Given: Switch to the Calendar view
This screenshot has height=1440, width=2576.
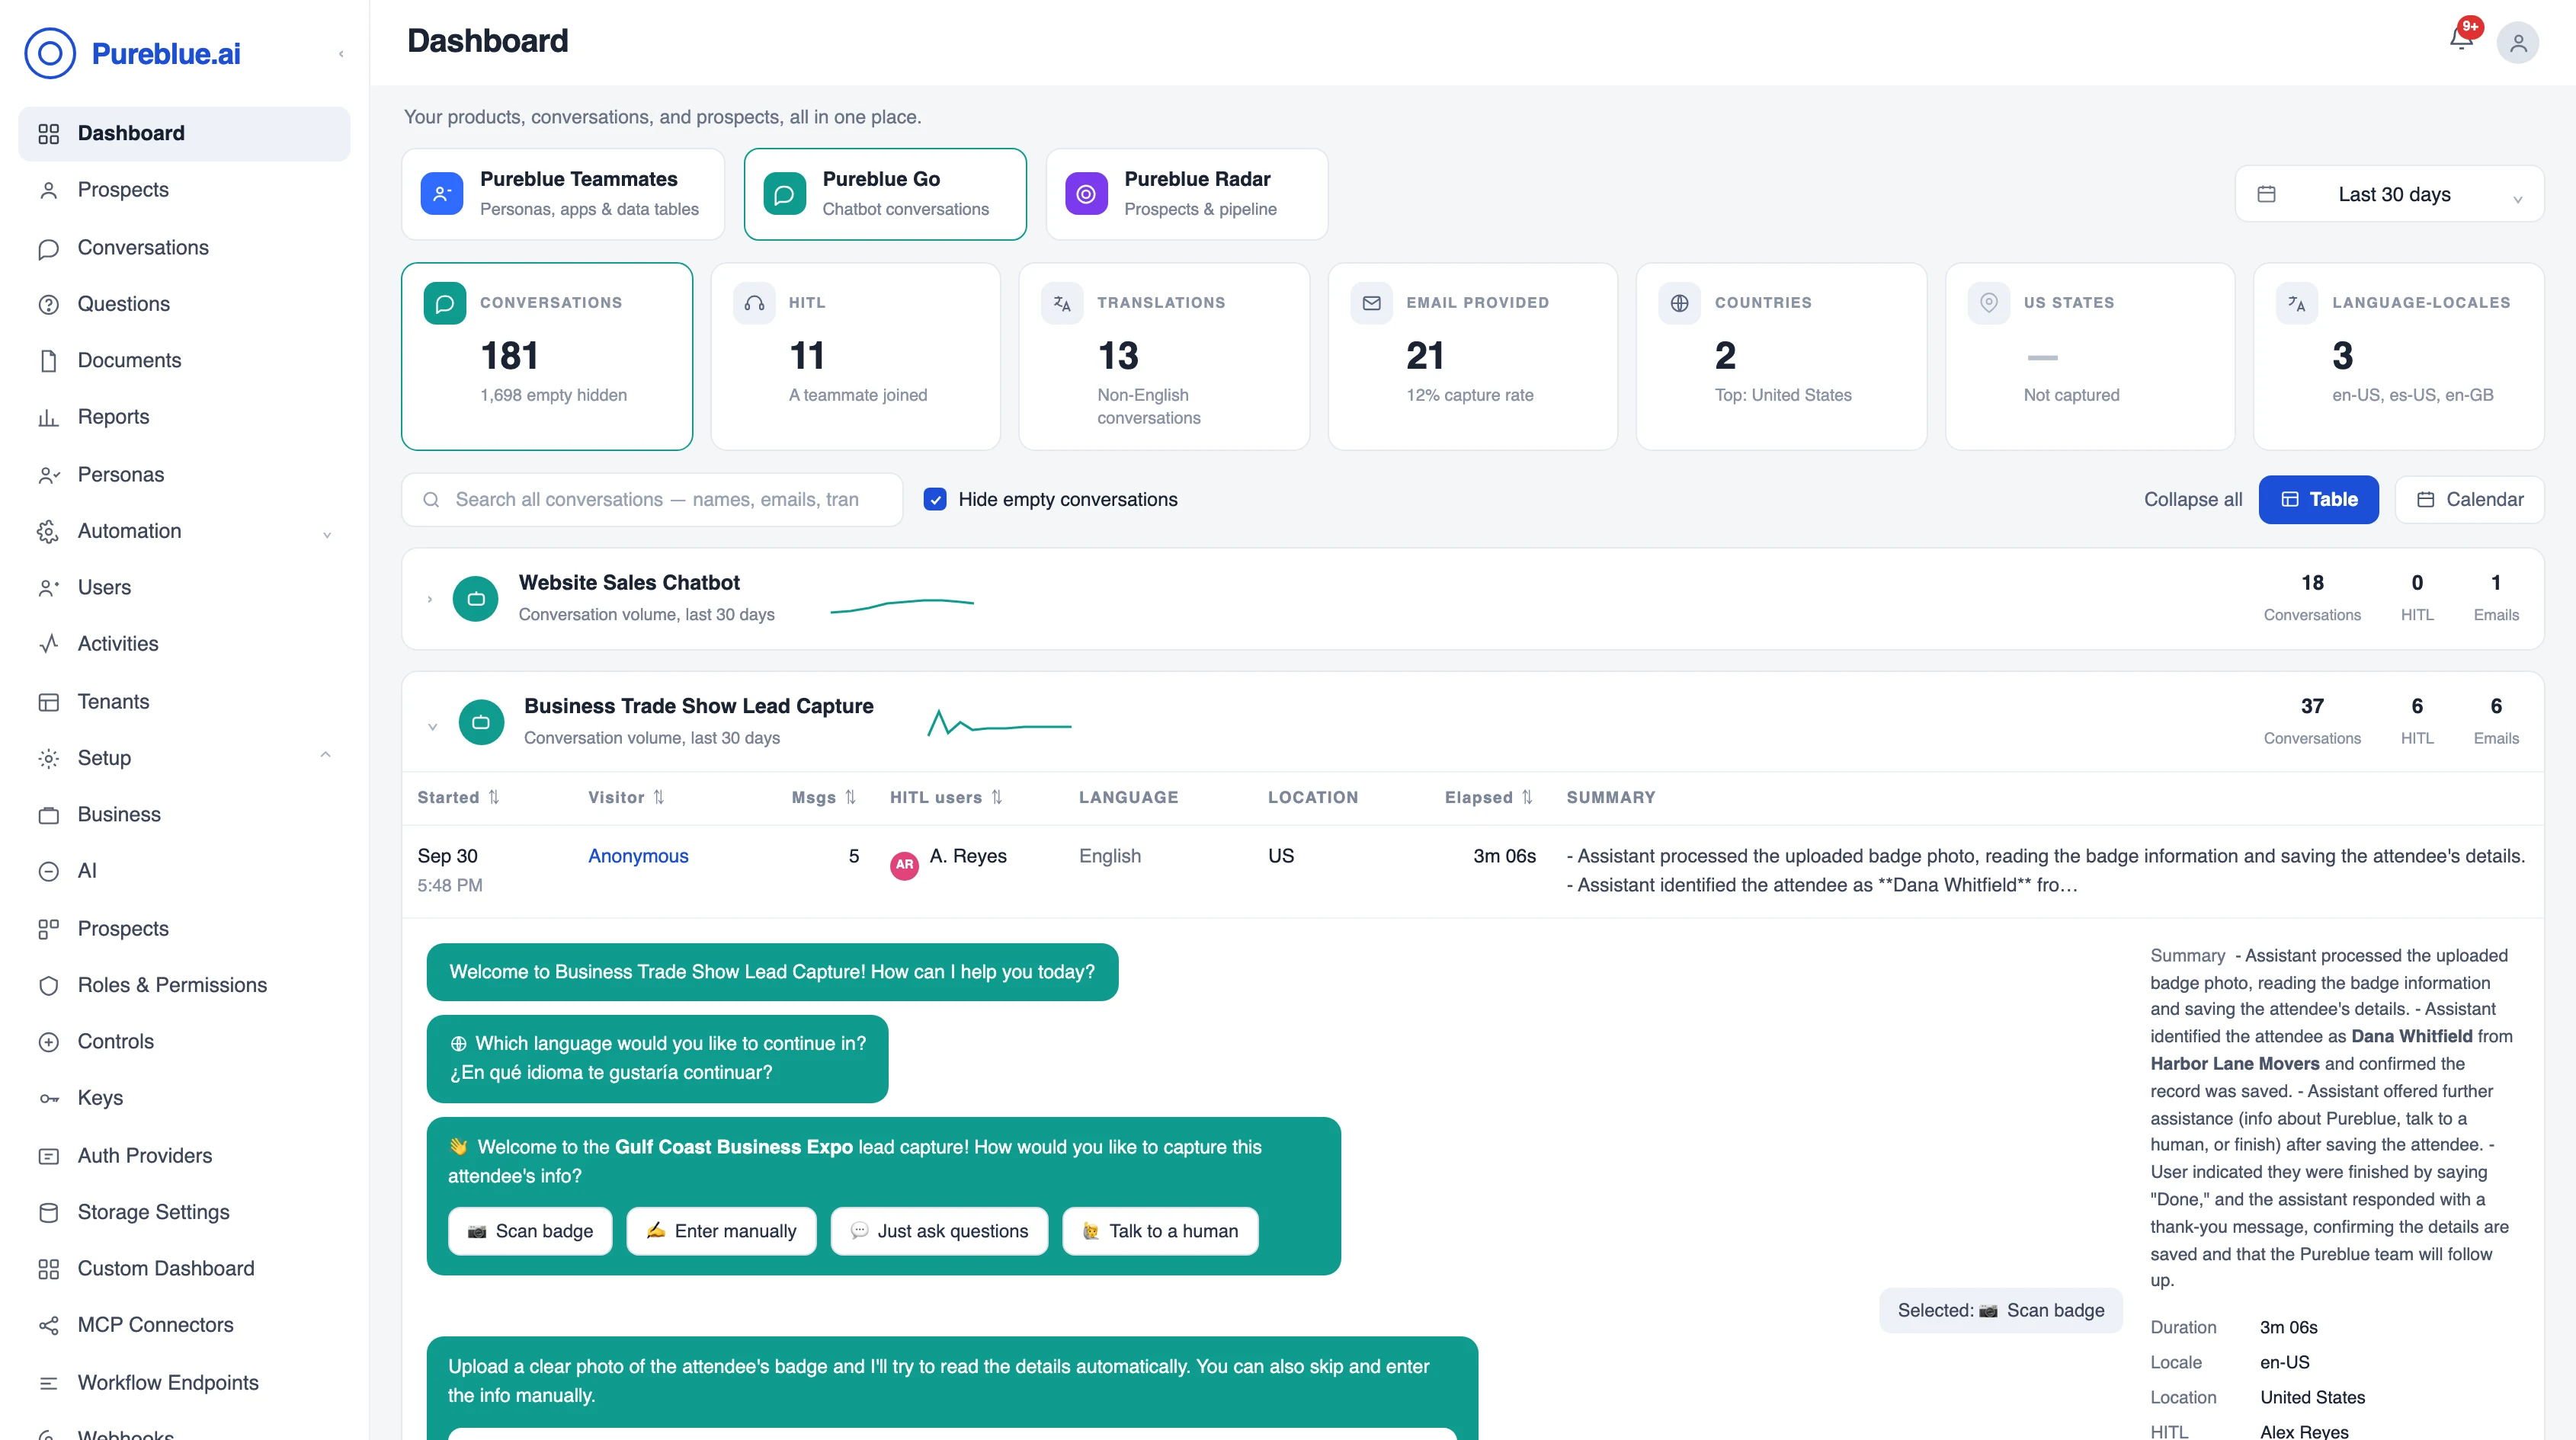Looking at the screenshot, I should [x=2469, y=499].
